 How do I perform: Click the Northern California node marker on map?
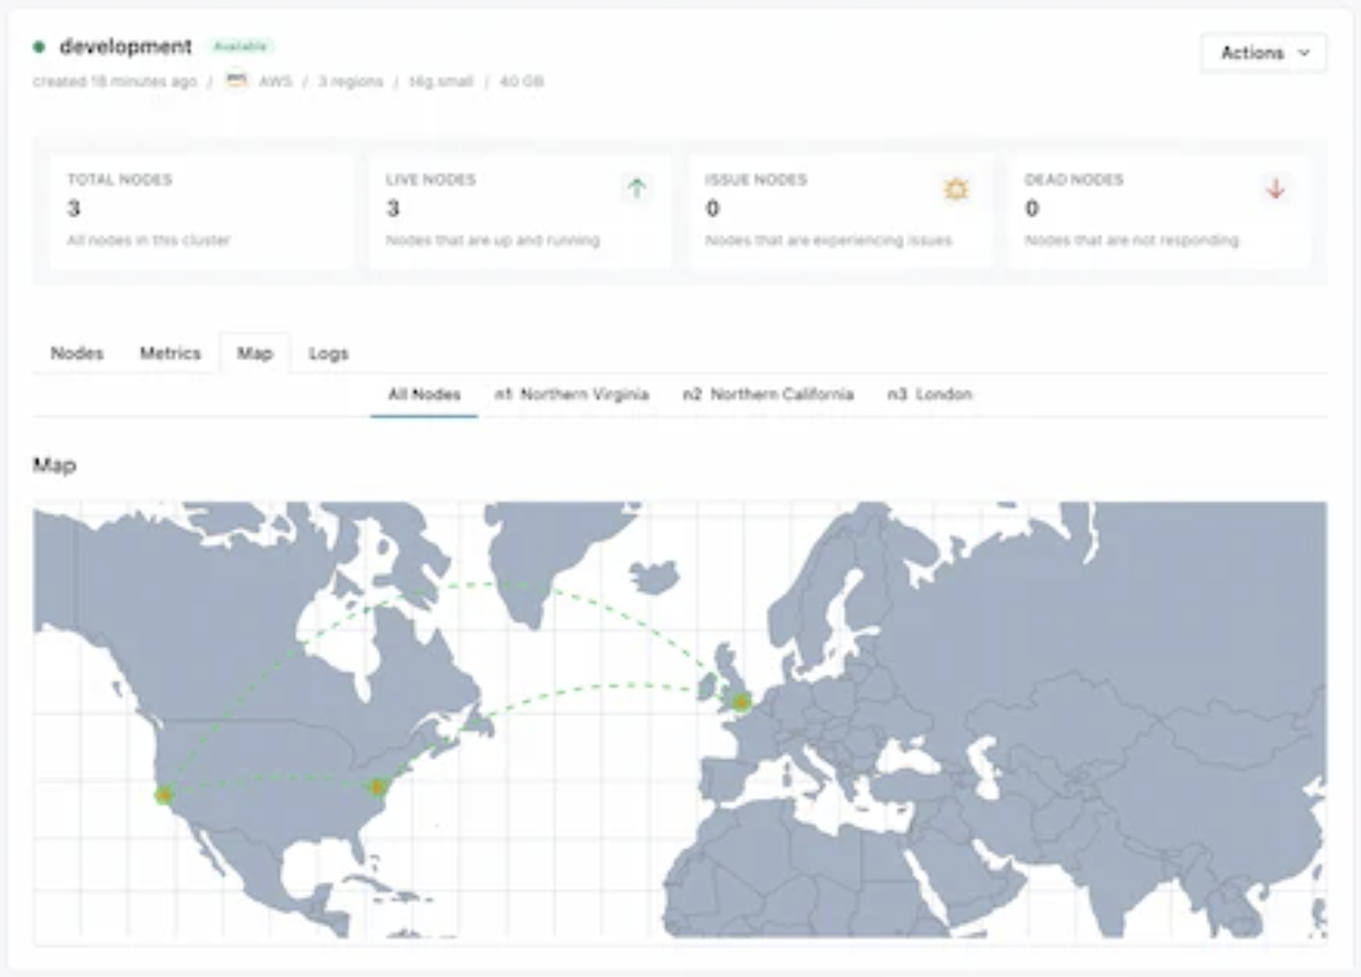(x=164, y=794)
